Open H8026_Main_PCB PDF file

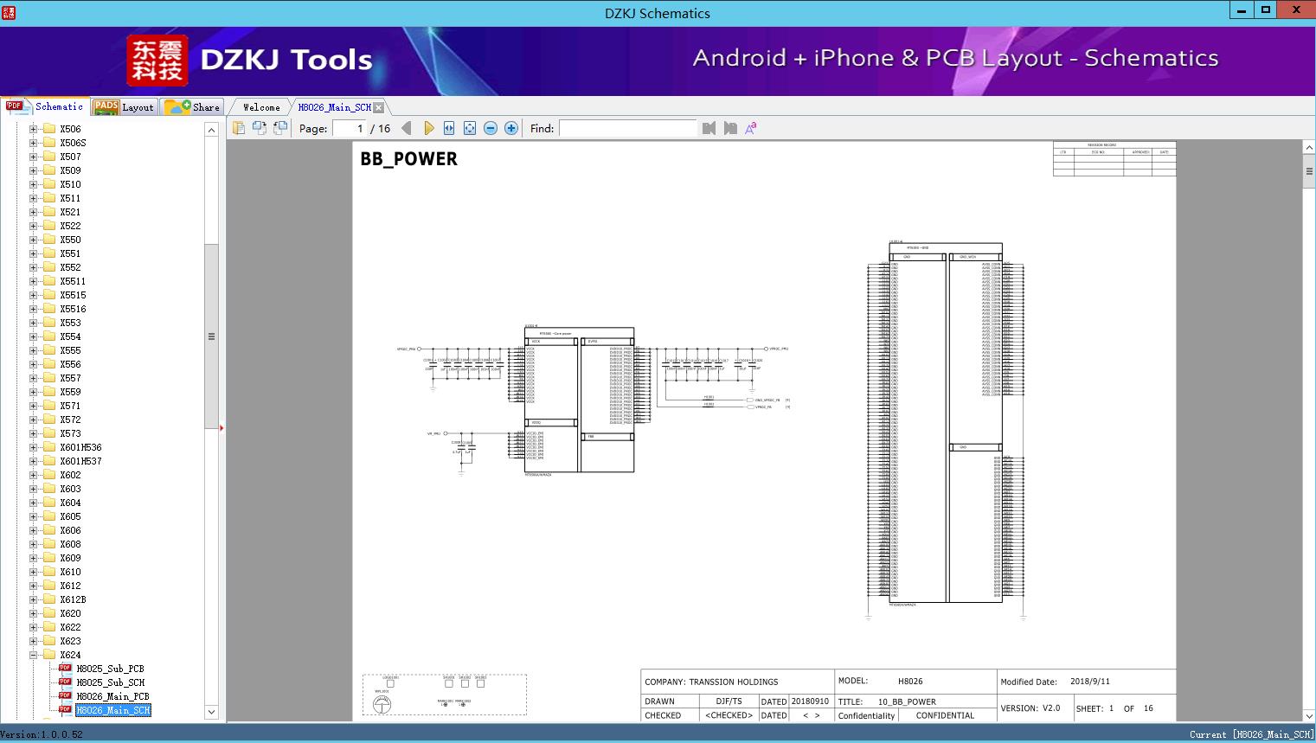click(x=112, y=696)
